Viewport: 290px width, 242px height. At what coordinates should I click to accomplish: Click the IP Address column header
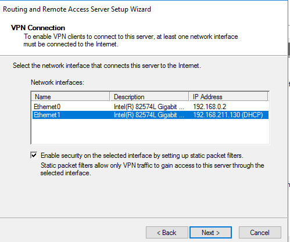pos(228,96)
